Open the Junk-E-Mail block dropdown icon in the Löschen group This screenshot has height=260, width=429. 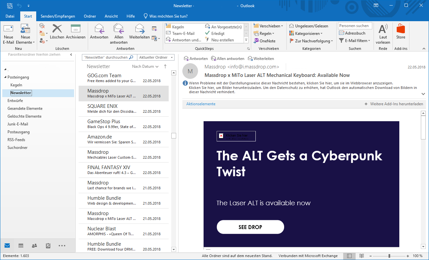coord(43,41)
